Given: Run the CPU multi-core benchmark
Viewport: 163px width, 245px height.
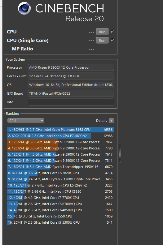Looking at the screenshot, I should [102, 32].
